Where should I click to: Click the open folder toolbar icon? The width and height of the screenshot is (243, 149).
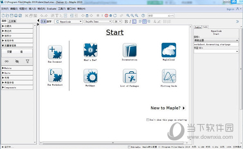point(7,16)
